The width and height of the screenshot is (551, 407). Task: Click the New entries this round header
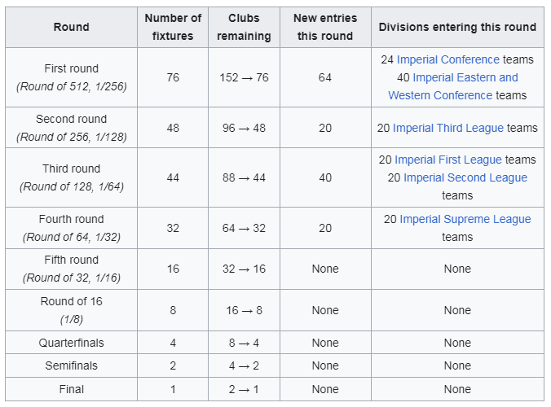[x=325, y=27]
